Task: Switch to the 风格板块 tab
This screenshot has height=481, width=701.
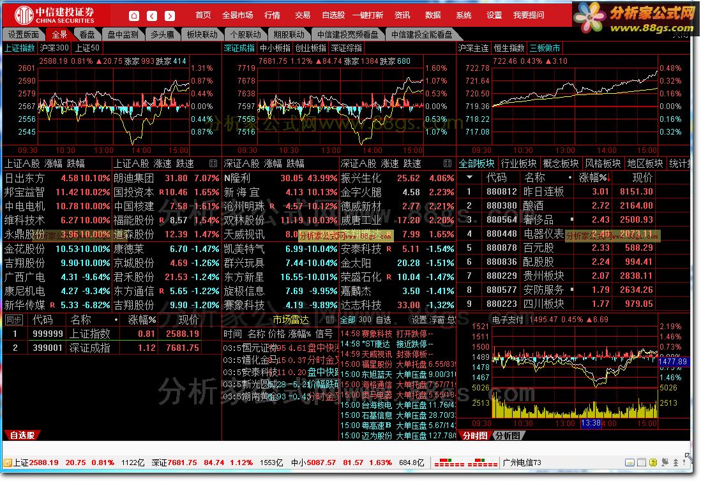Action: [603, 163]
